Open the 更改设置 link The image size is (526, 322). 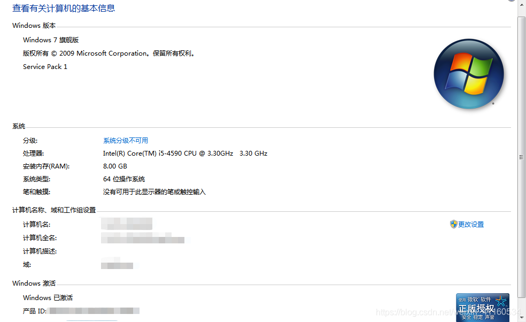coord(471,224)
